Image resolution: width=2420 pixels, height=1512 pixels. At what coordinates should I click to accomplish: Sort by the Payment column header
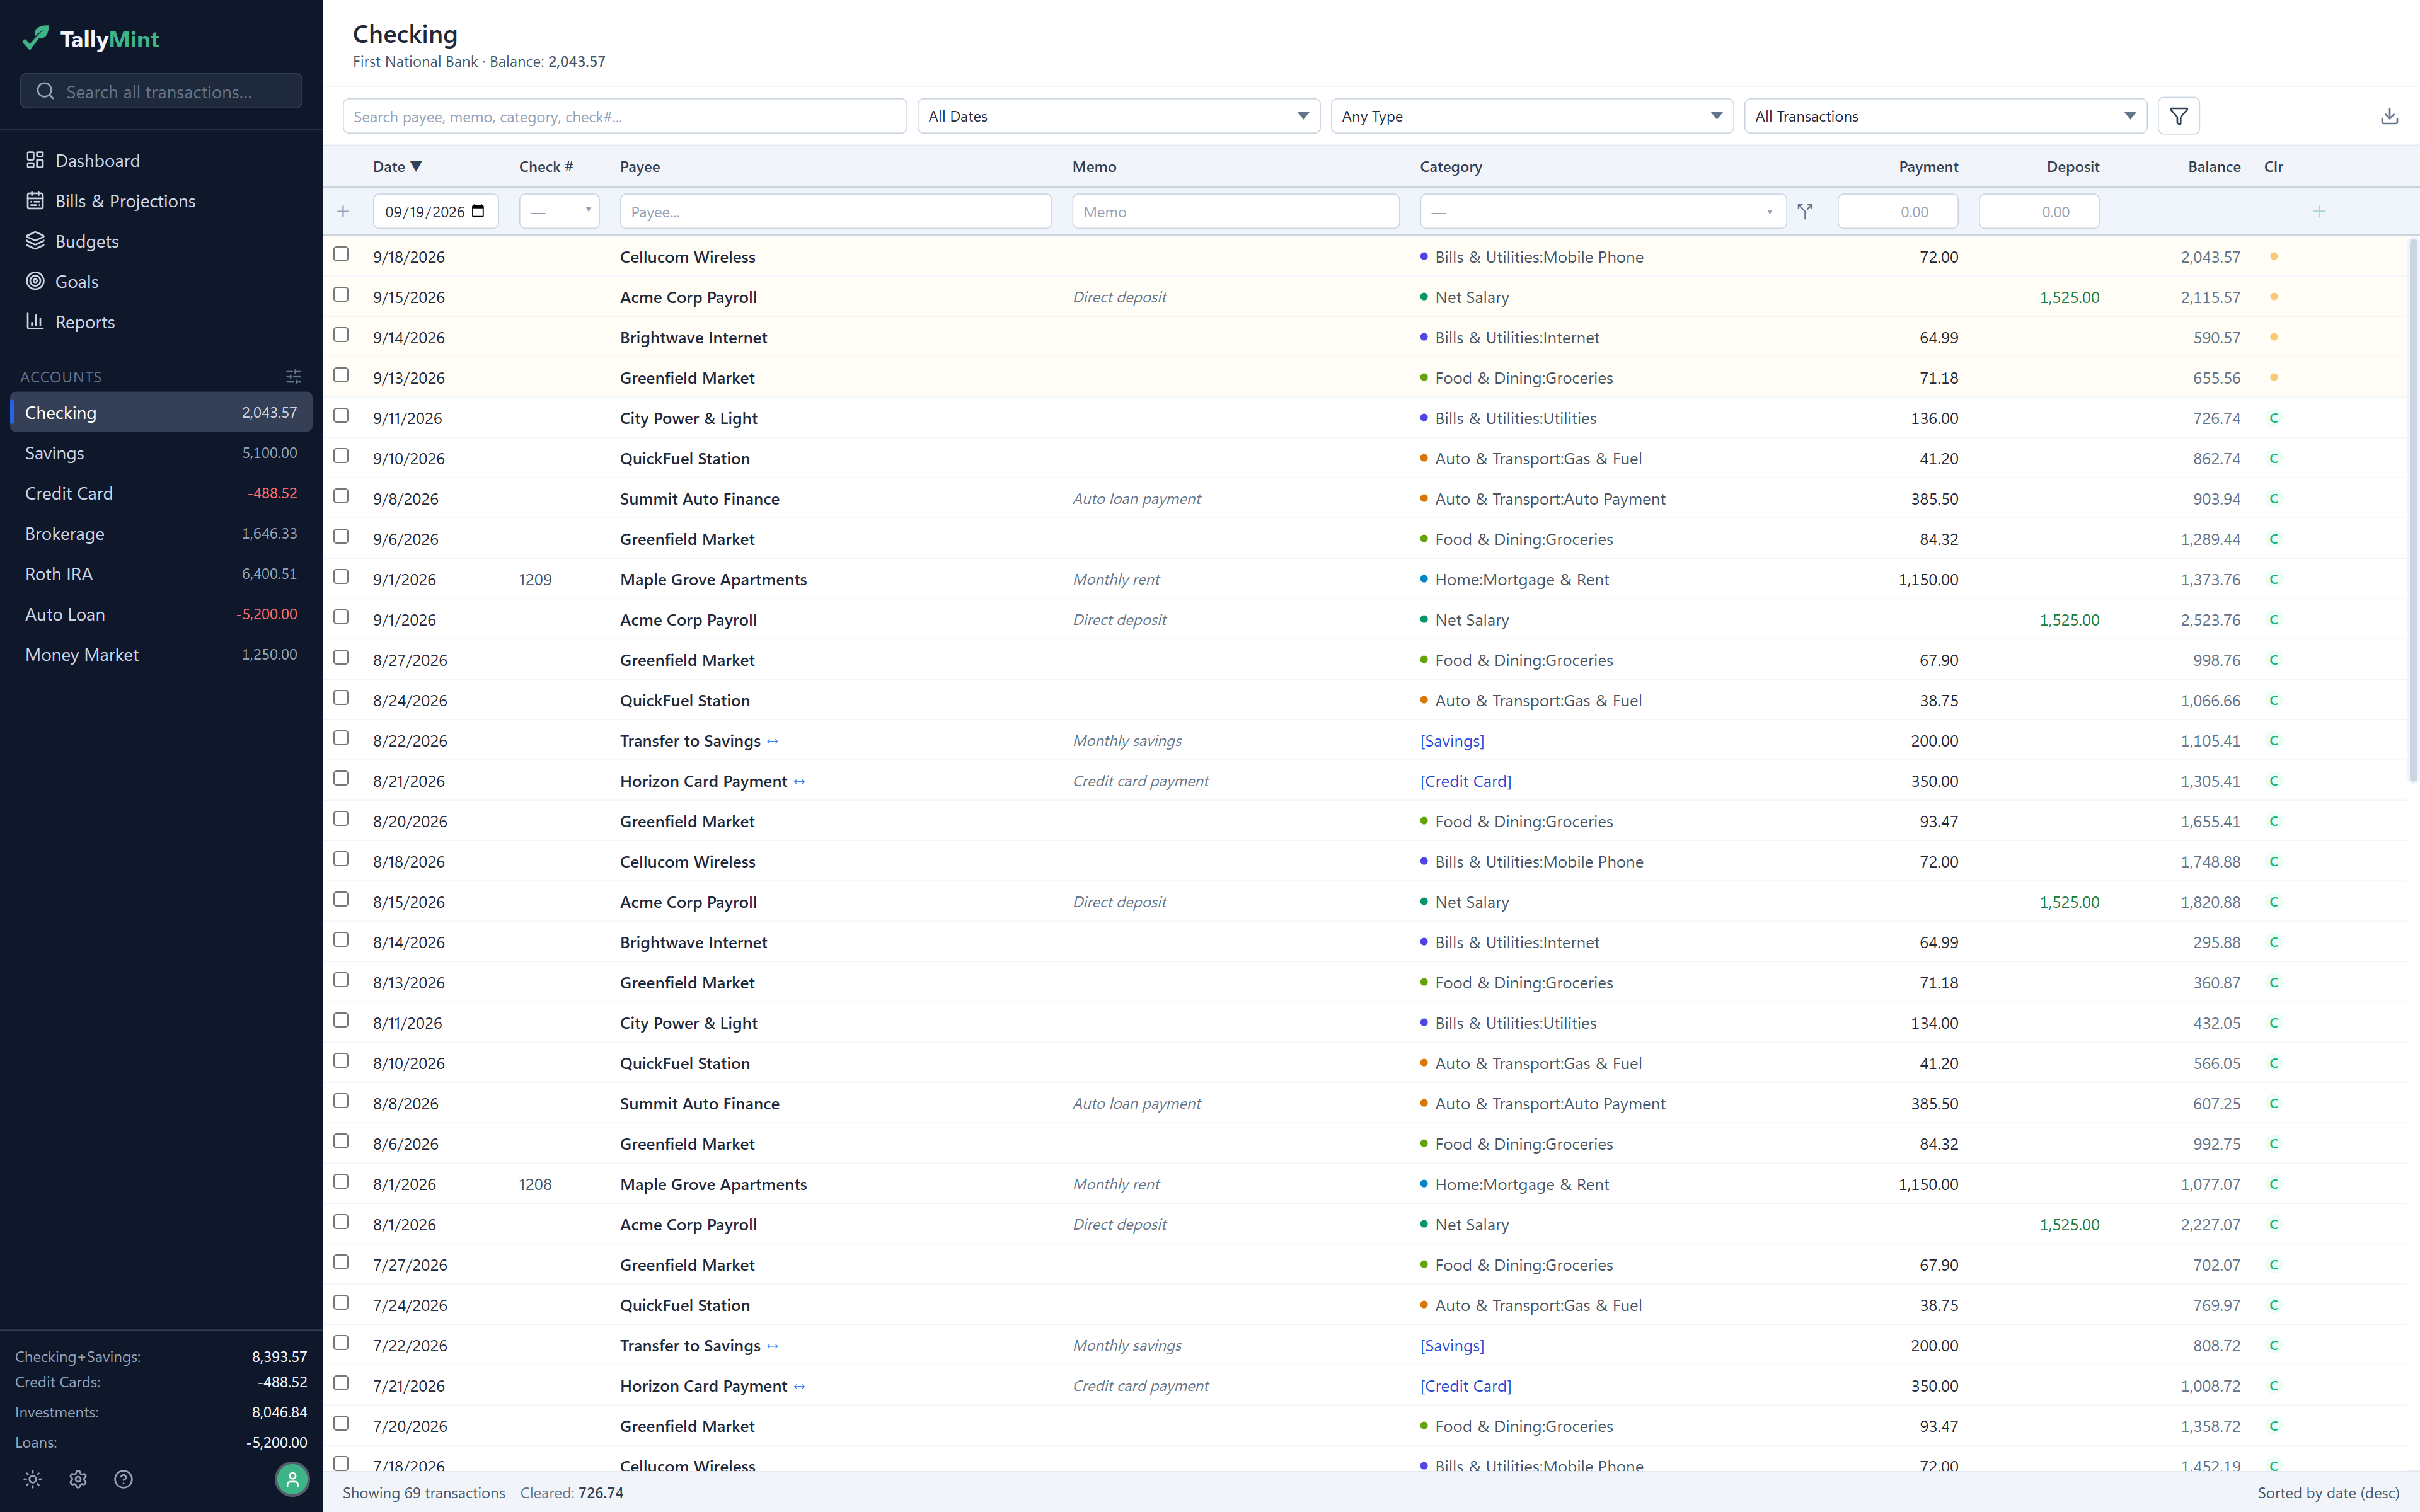(1928, 166)
